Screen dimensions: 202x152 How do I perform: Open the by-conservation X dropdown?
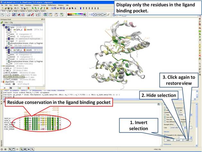[191, 138]
